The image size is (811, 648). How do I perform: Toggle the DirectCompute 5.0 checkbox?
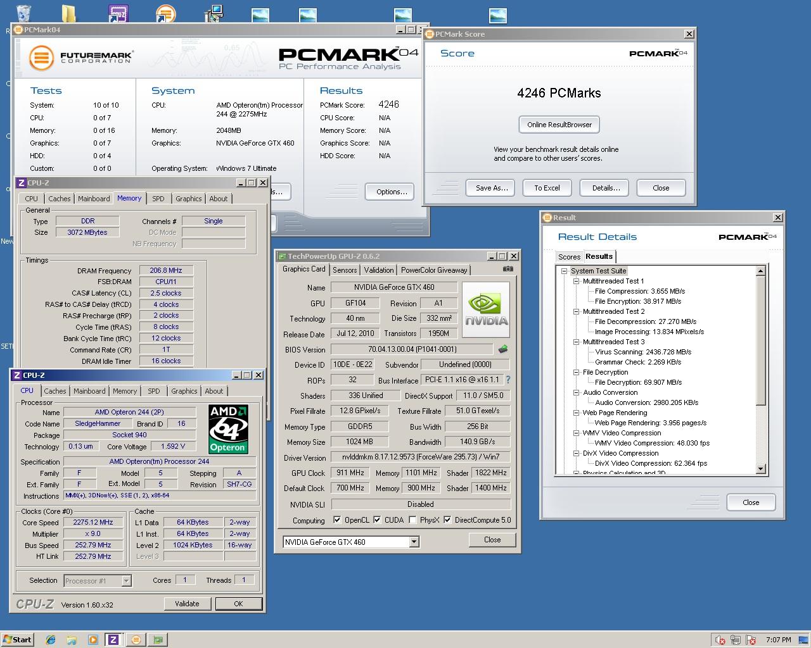(x=447, y=520)
